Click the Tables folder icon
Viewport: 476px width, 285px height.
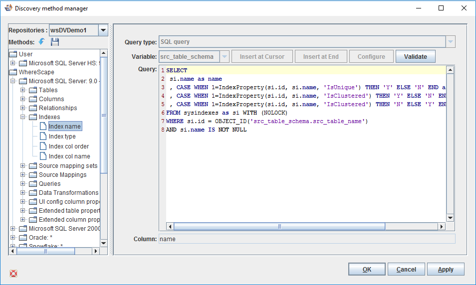pyautogui.click(x=33, y=90)
